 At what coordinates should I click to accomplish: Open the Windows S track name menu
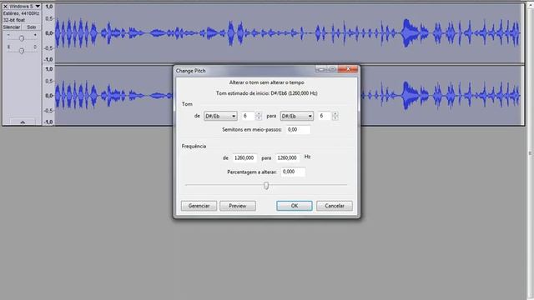click(24, 6)
